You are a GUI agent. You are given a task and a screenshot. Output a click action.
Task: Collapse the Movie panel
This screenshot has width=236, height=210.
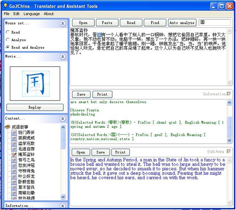click(63, 57)
